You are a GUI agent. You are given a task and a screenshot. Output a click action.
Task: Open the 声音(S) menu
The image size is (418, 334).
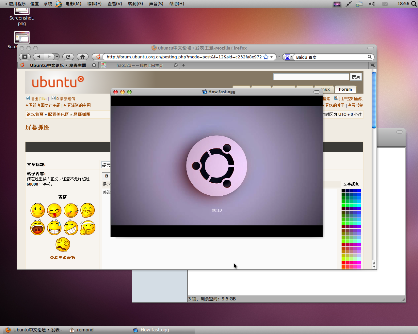click(x=156, y=4)
